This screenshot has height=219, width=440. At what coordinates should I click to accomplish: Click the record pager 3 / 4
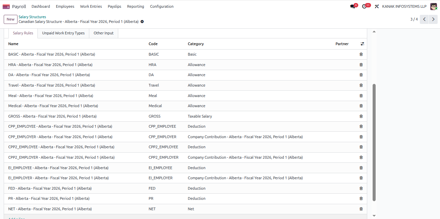pyautogui.click(x=414, y=19)
